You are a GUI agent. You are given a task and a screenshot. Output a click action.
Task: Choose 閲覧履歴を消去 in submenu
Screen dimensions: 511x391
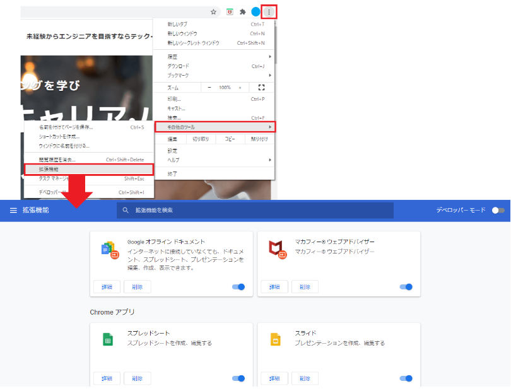coord(89,160)
